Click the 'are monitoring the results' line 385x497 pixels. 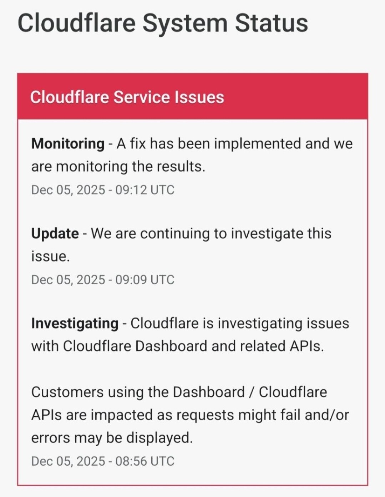(x=118, y=167)
